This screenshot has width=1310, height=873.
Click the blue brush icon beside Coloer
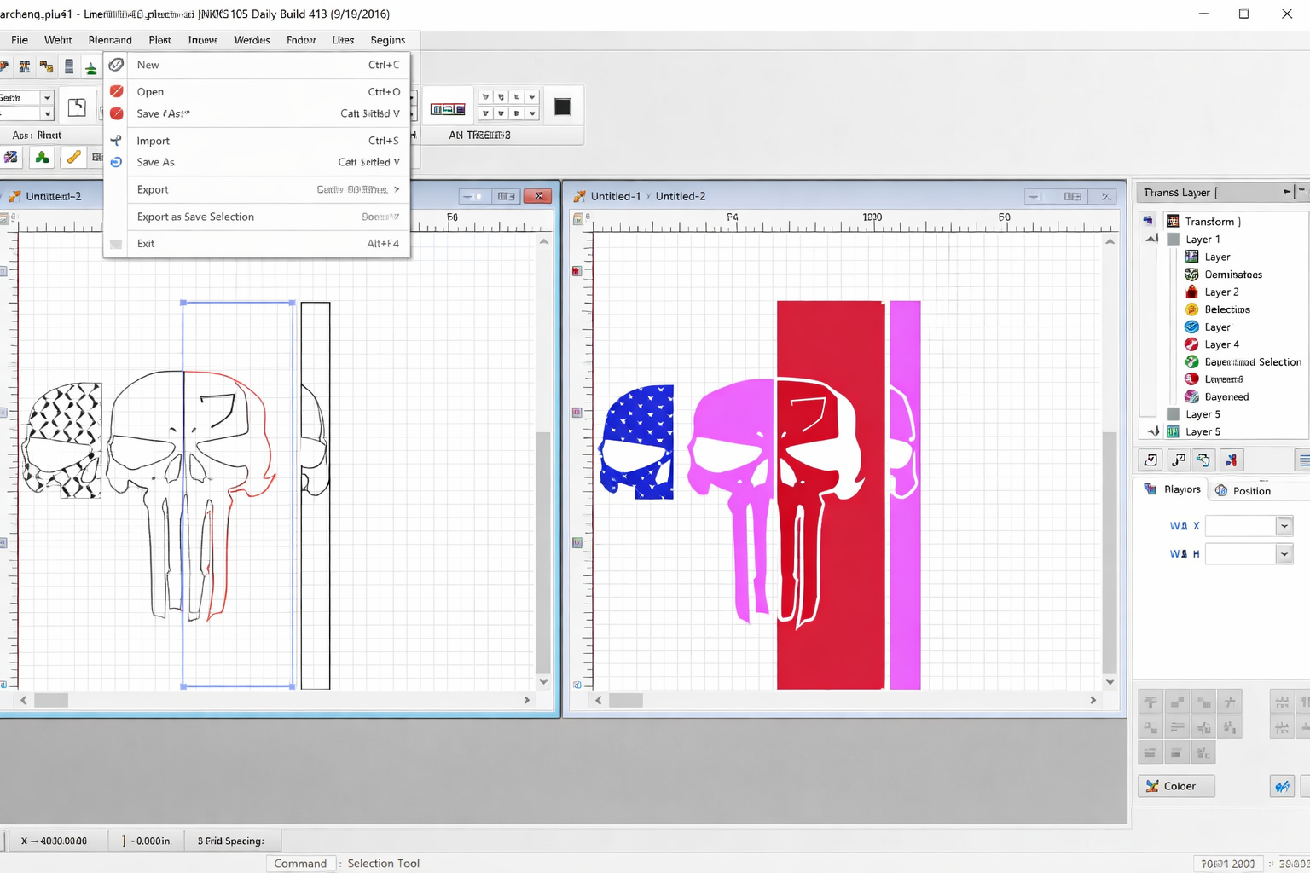tap(1282, 786)
